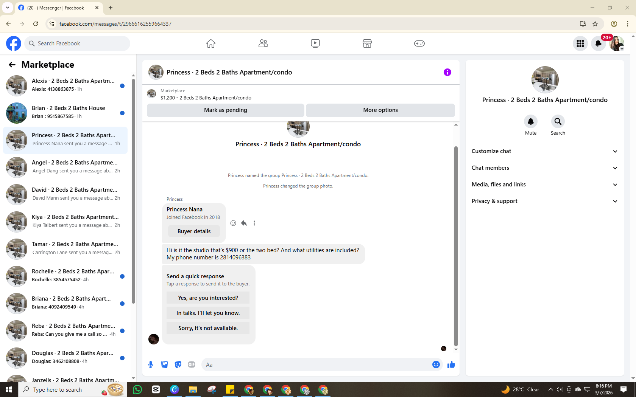636x397 pixels.
Task: Open the Friends icon in top navigation
Action: coord(263,43)
